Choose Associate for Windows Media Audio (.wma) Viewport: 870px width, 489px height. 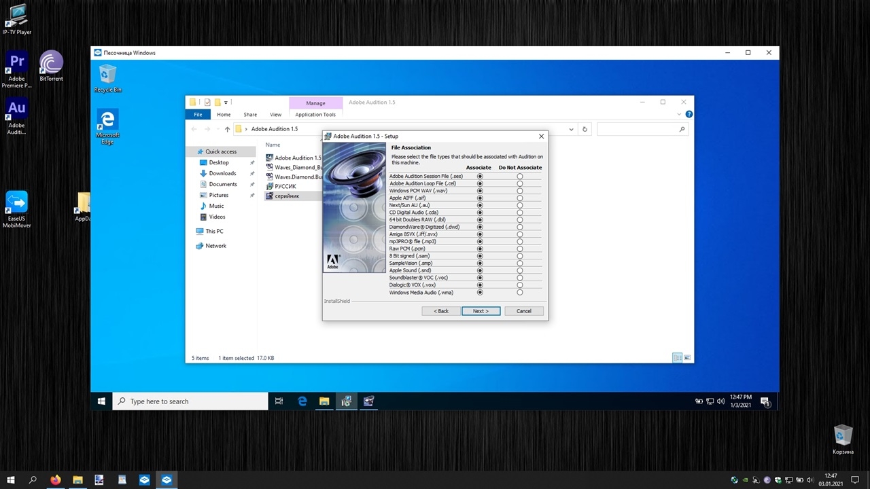(x=480, y=293)
